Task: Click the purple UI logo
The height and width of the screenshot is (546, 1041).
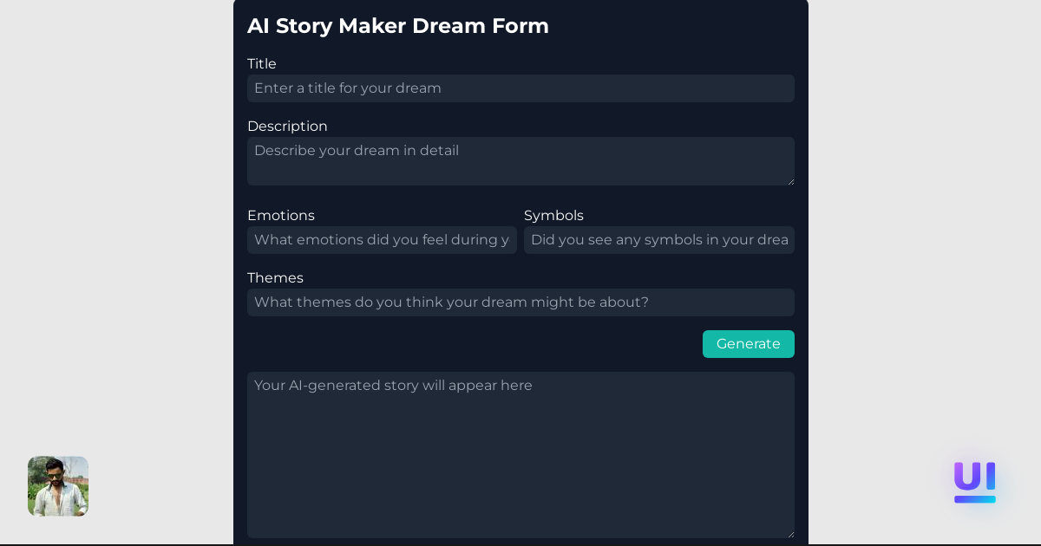Action: 974,482
